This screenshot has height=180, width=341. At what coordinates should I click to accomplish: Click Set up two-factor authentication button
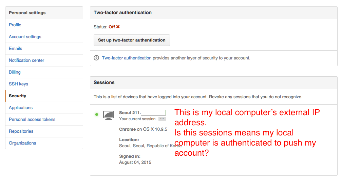132,40
